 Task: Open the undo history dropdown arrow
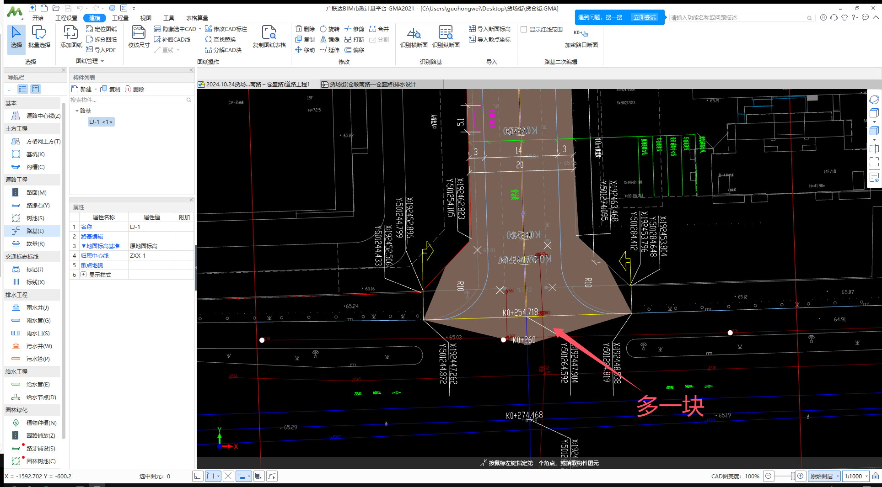pyautogui.click(x=87, y=8)
